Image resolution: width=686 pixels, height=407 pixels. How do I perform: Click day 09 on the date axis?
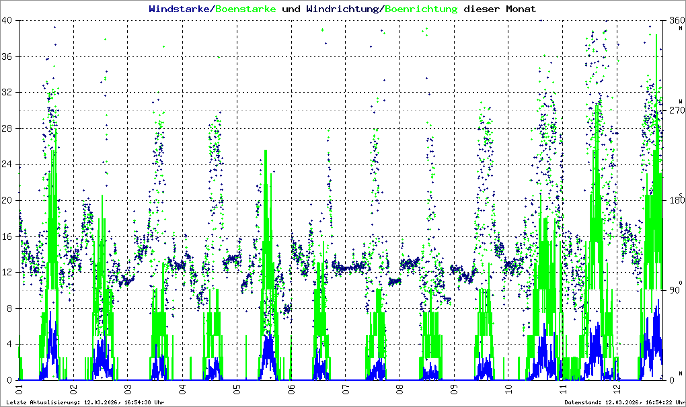[x=454, y=388]
